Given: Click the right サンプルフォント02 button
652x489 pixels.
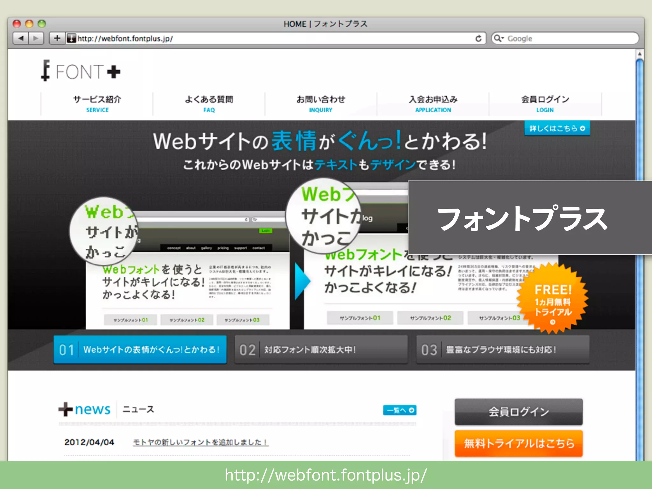Looking at the screenshot, I should 430,318.
